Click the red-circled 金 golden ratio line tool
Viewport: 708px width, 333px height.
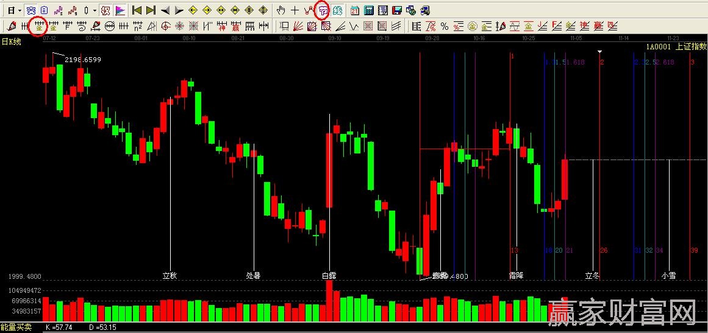tap(39, 26)
